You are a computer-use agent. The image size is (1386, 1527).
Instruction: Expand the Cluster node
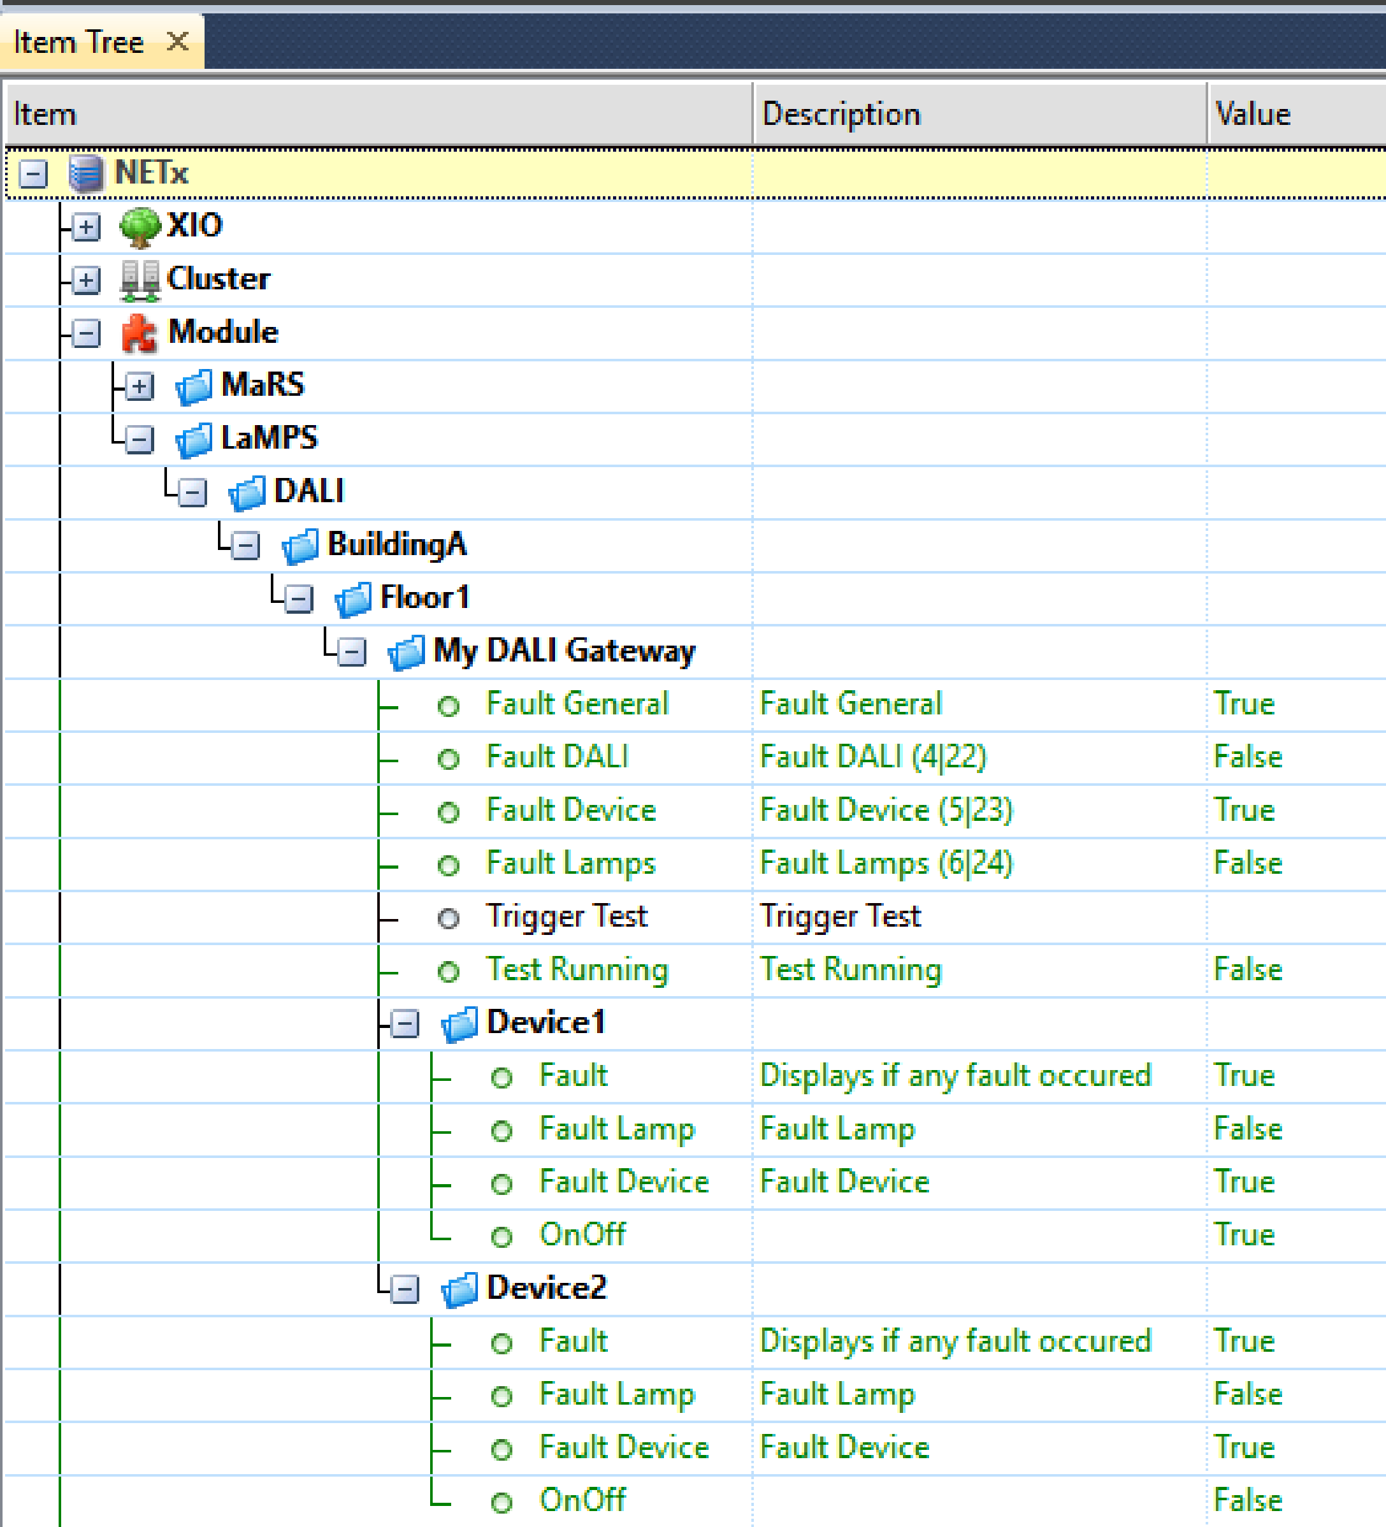point(86,280)
